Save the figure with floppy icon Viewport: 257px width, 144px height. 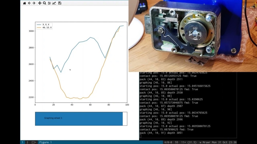(x=60, y=3)
